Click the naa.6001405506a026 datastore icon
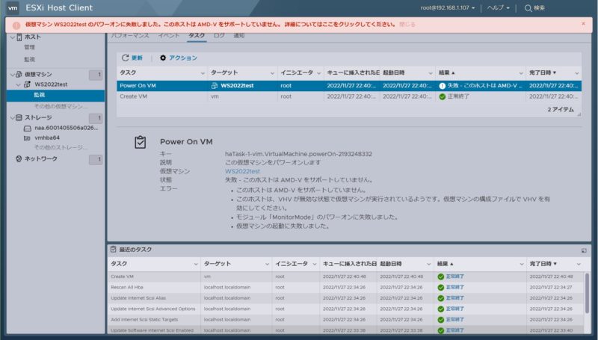This screenshot has height=340, width=598. pyautogui.click(x=28, y=128)
